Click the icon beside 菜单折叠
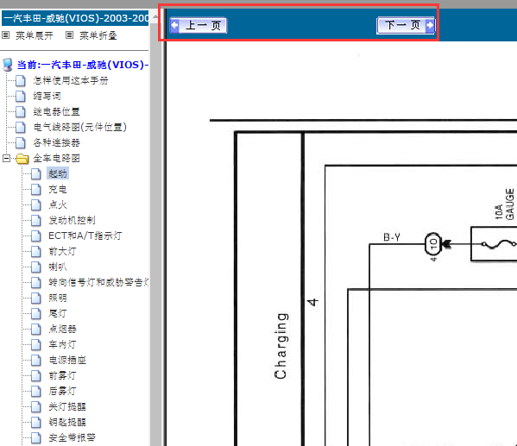This screenshot has height=446, width=517. point(69,35)
